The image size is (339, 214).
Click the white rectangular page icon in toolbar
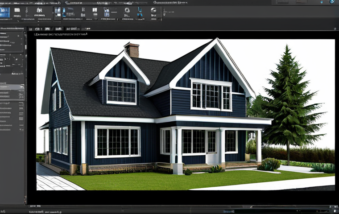point(17,10)
